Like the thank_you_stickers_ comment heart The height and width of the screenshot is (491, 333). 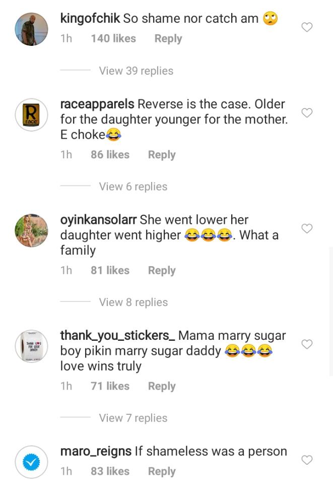307,344
